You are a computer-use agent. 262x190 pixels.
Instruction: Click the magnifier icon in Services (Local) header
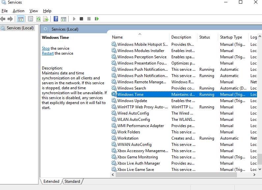pyautogui.click(x=46, y=29)
